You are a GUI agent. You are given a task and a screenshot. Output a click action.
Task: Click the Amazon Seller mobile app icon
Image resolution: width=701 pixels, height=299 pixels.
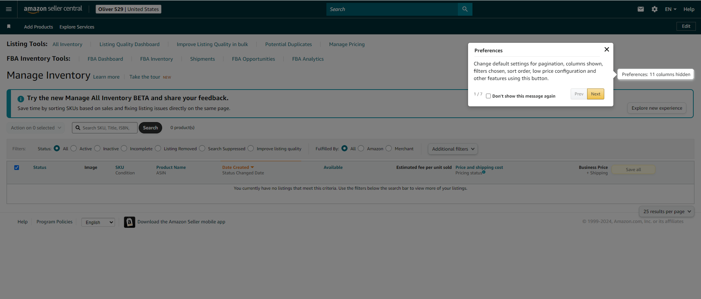[x=129, y=222]
